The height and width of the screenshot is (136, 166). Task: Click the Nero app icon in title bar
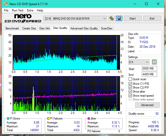(6, 4)
